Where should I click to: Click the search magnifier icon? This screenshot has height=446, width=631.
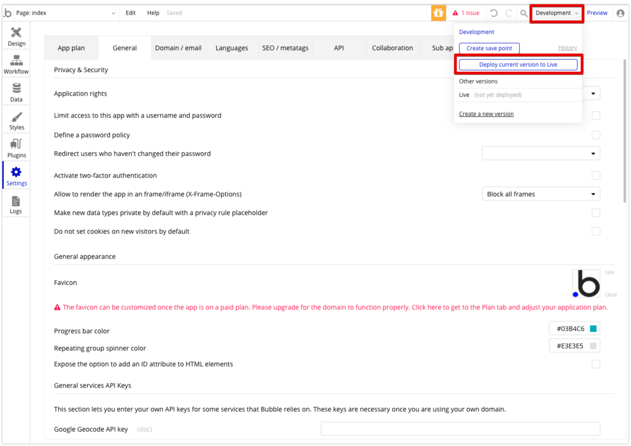click(524, 13)
